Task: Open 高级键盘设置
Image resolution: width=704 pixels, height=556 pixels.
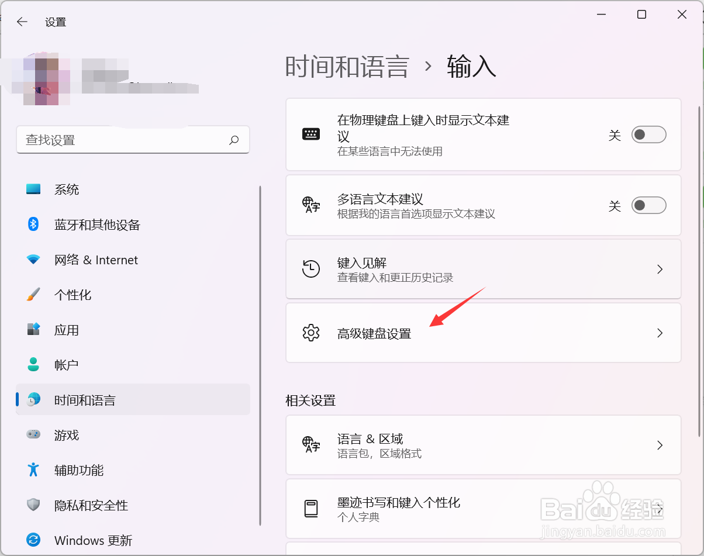Action: coord(483,333)
